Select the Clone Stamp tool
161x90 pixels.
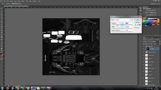pos(2,26)
